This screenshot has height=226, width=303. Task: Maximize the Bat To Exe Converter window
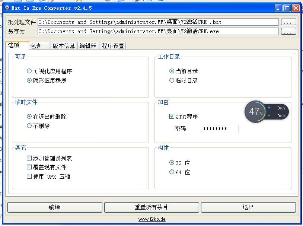click(287, 8)
